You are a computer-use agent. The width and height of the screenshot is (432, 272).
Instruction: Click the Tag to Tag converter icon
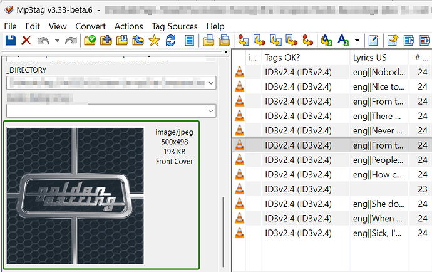[x=308, y=40]
